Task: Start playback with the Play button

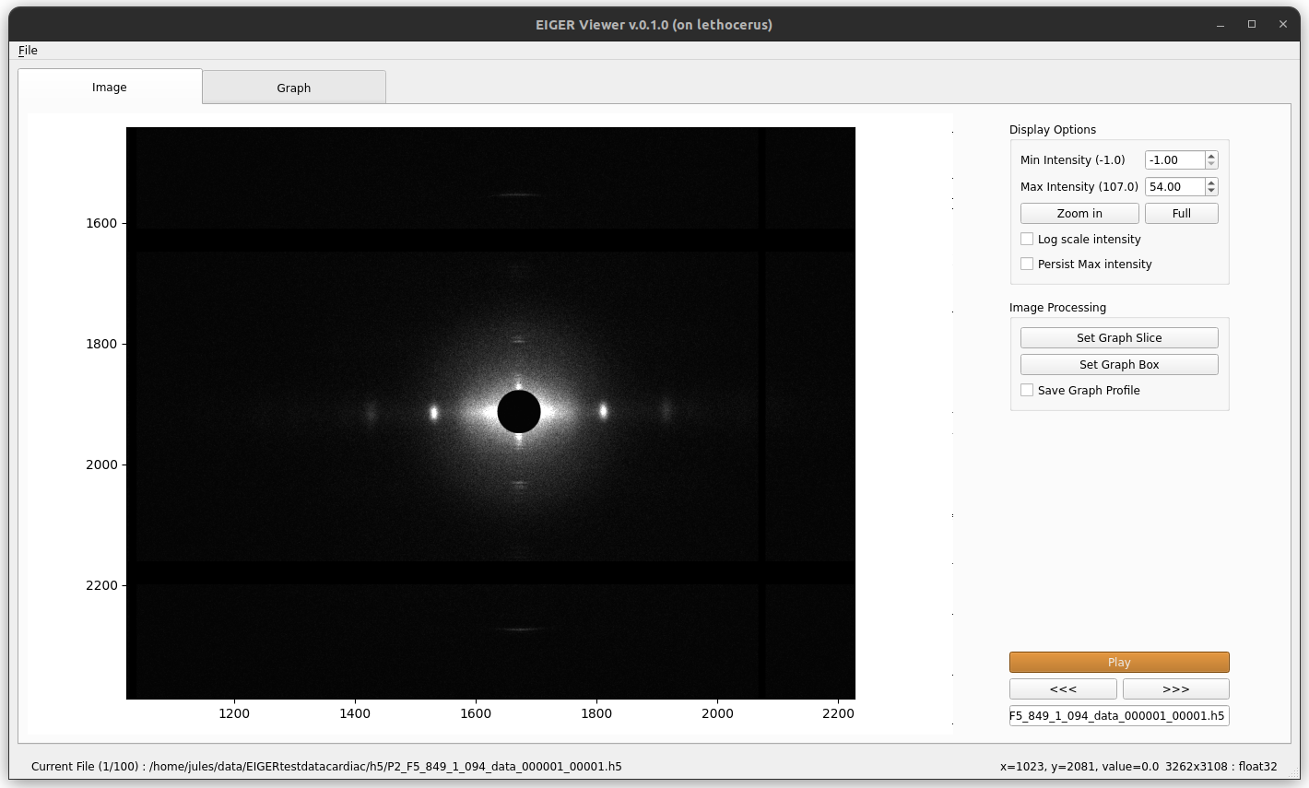Action: (x=1119, y=662)
